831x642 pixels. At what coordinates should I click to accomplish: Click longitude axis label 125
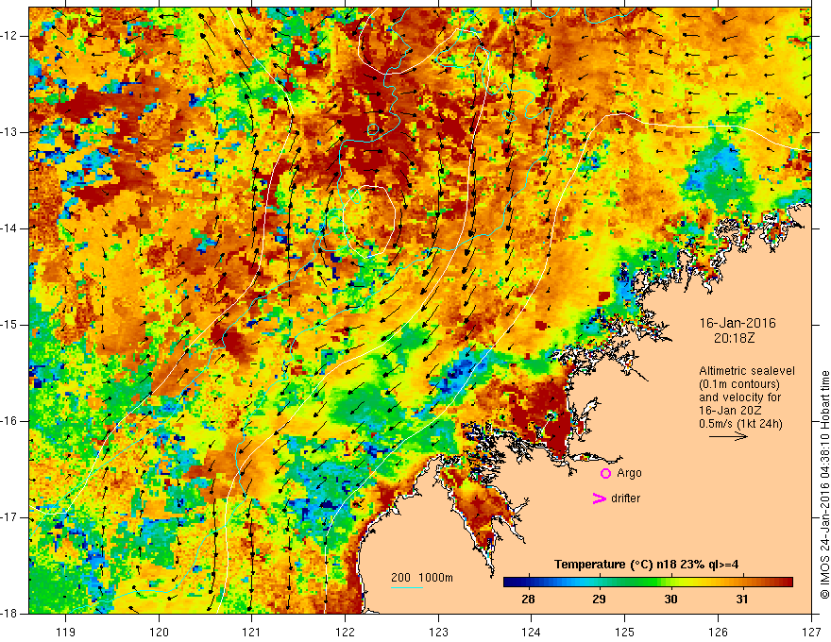pos(625,632)
